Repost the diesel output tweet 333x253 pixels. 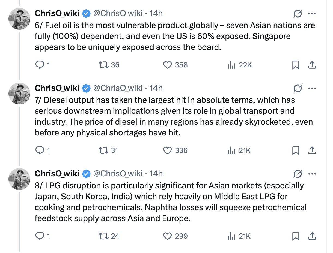click(103, 150)
